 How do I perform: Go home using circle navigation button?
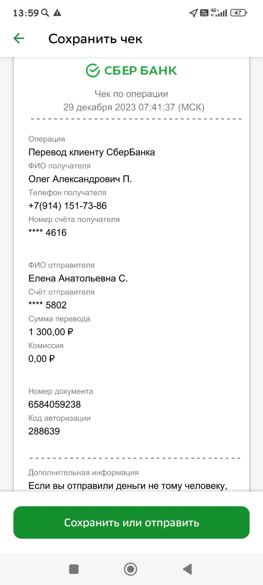(131, 569)
